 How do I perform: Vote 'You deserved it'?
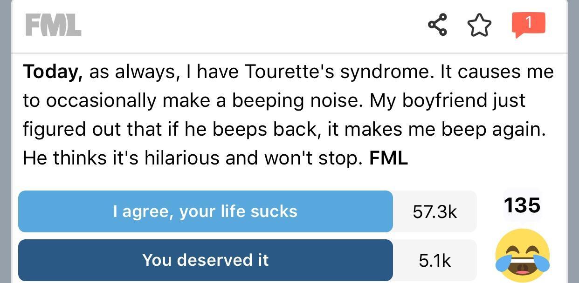[205, 260]
